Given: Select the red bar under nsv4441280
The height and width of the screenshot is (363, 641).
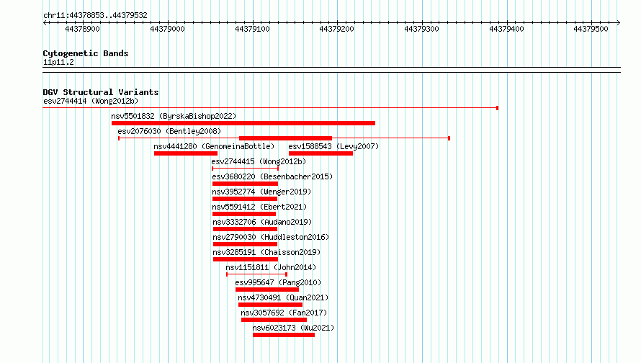Looking at the screenshot, I should coord(186,153).
